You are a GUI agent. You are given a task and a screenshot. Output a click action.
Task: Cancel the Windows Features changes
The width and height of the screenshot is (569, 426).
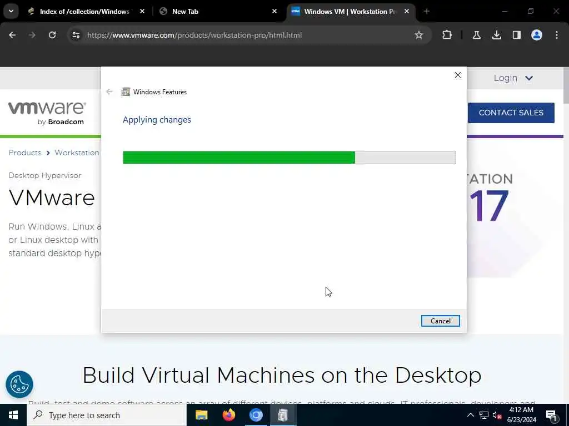[440, 321]
